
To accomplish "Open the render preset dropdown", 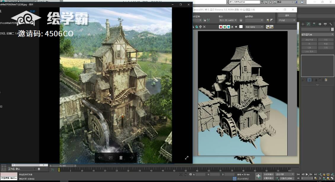I will pyautogui.click(x=254, y=20).
